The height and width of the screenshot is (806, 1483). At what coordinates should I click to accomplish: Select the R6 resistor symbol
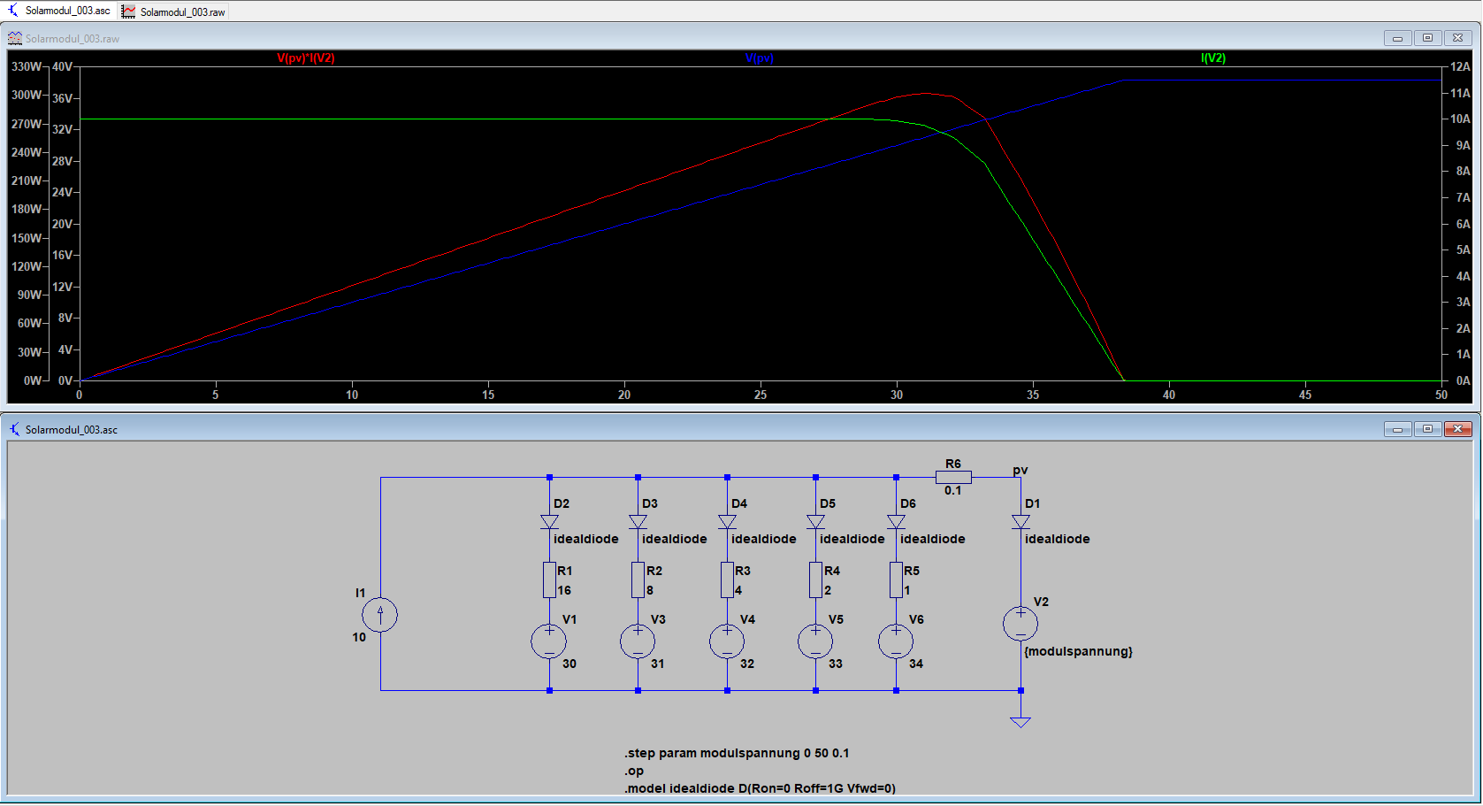(953, 478)
